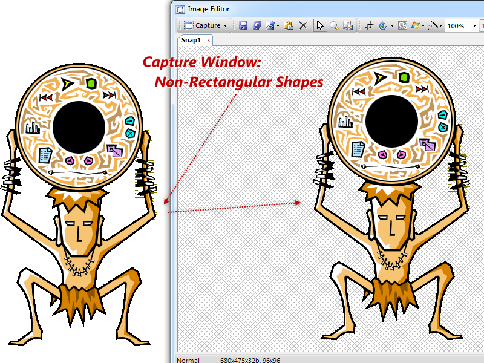Click the Windows flag colors icon
Image resolution: width=484 pixels, height=363 pixels.
[x=416, y=25]
